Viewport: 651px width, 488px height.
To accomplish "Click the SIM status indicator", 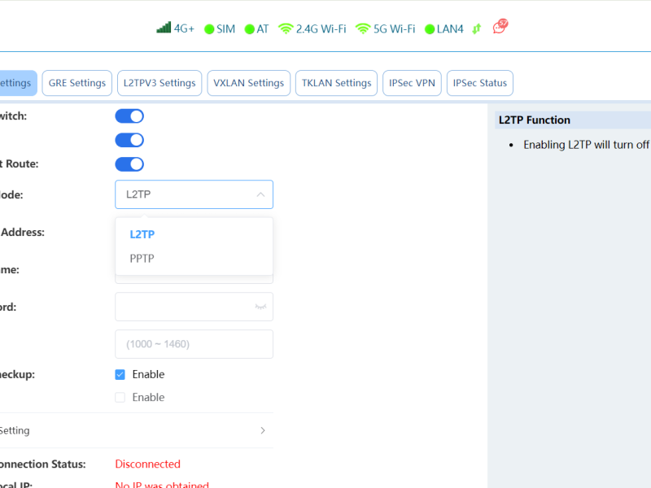I will (209, 29).
